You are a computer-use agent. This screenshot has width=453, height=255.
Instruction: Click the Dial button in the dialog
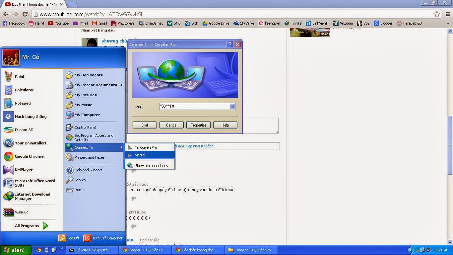pyautogui.click(x=145, y=125)
